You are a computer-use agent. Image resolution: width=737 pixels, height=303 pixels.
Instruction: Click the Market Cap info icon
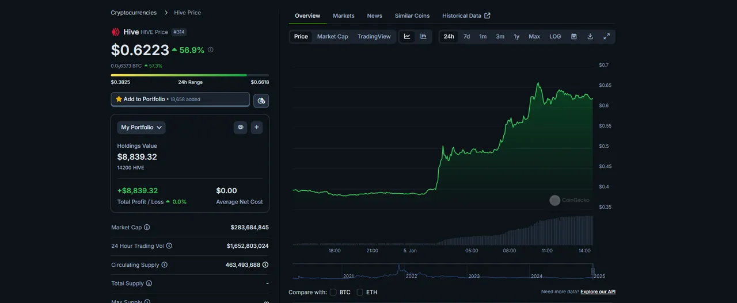pos(147,228)
